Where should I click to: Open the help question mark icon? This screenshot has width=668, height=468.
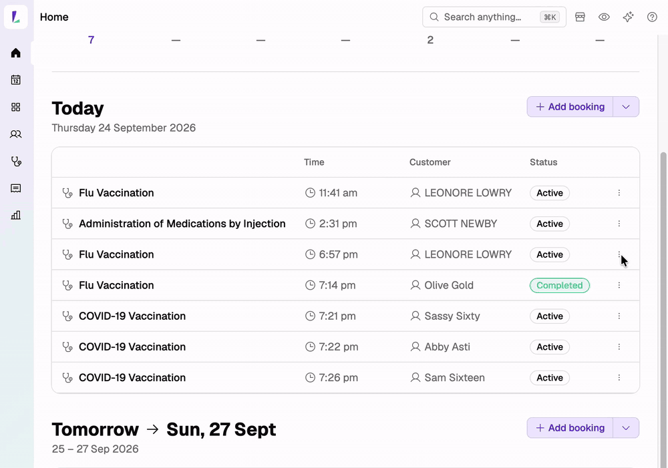652,17
